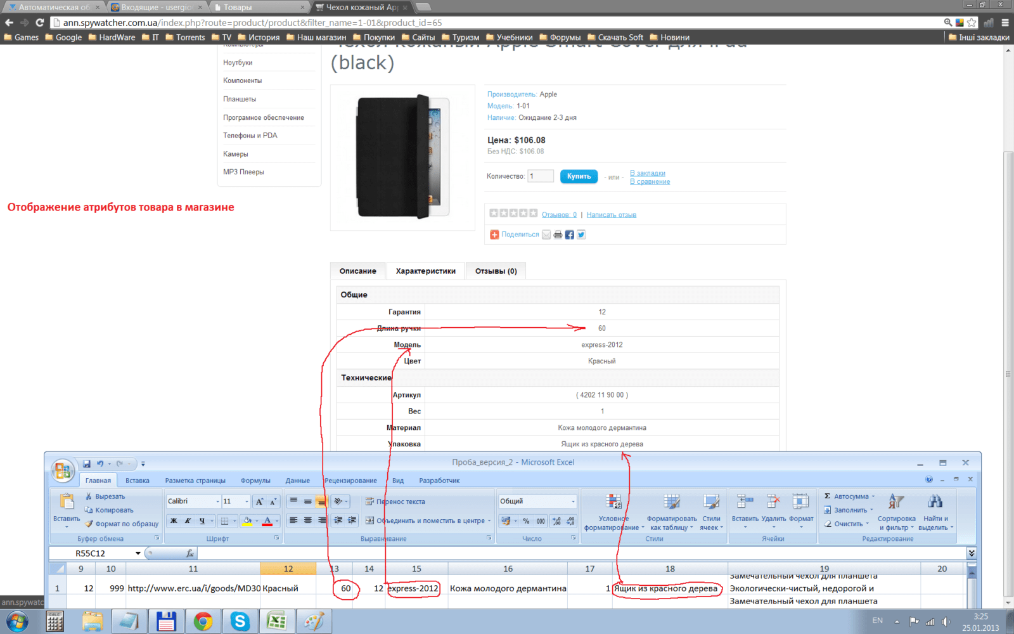Open underline style dropdown arrow
The image size is (1014, 634).
click(x=212, y=521)
